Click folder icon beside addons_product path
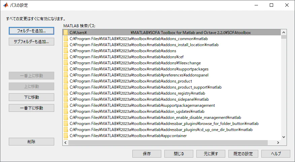The width and height of the screenshot is (295, 162). click(66, 81)
